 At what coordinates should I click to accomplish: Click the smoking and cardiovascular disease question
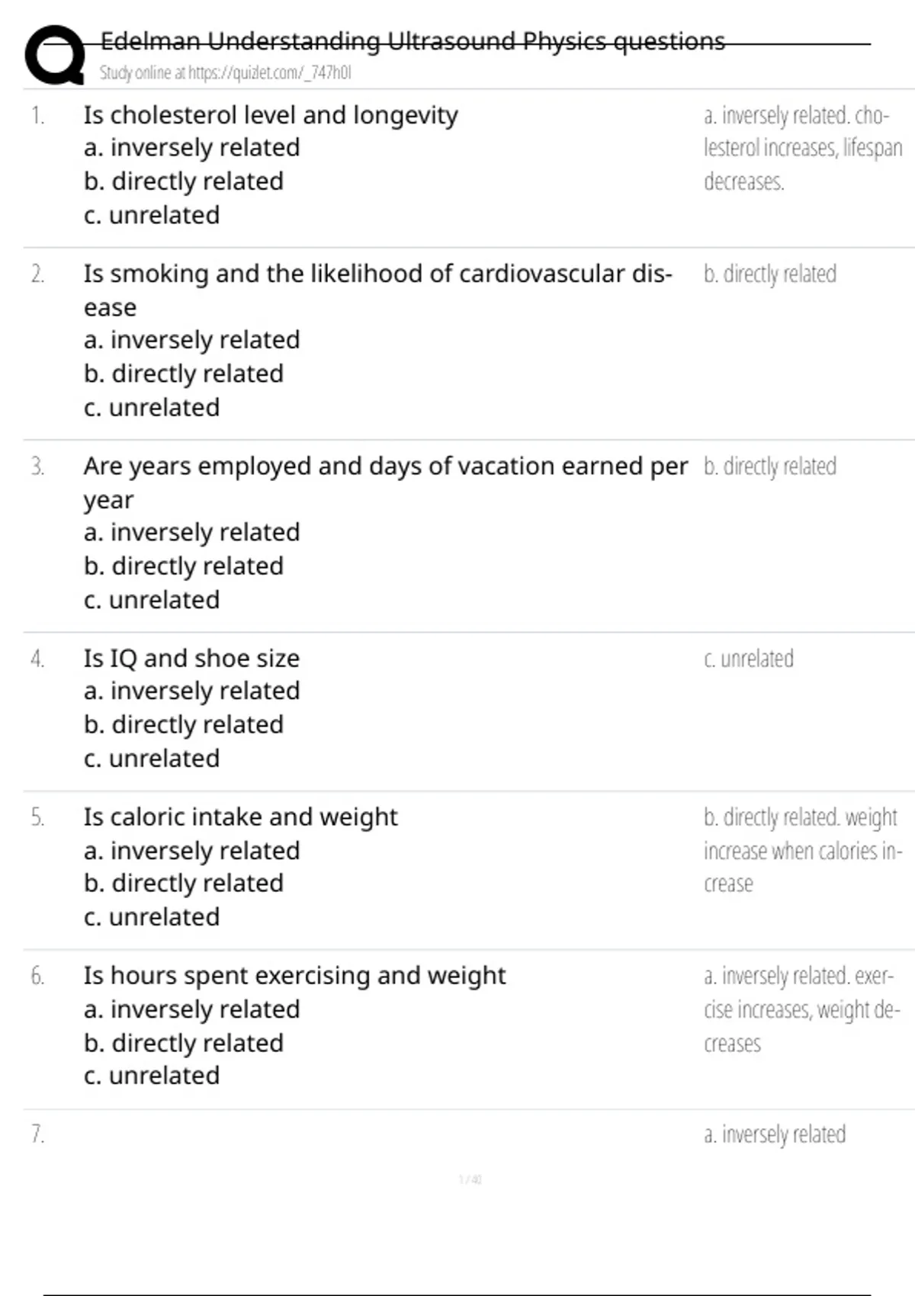tap(377, 274)
